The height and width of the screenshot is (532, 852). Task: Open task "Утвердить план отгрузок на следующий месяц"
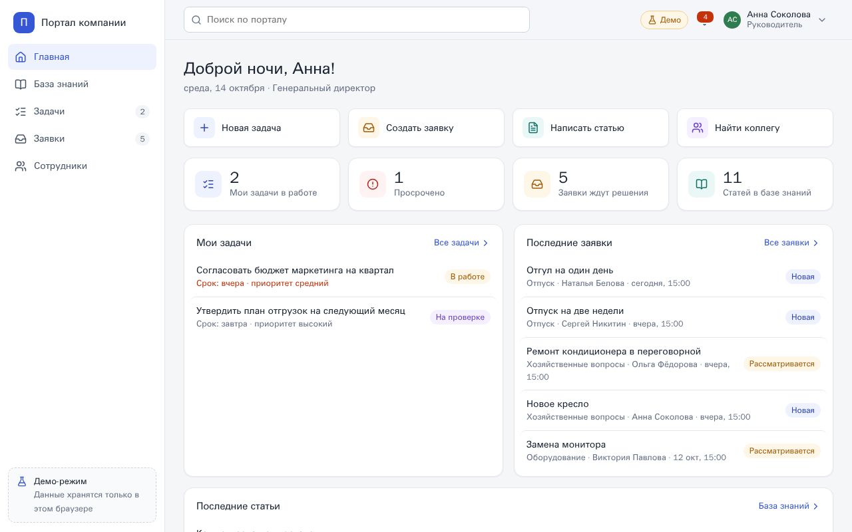[343, 317]
